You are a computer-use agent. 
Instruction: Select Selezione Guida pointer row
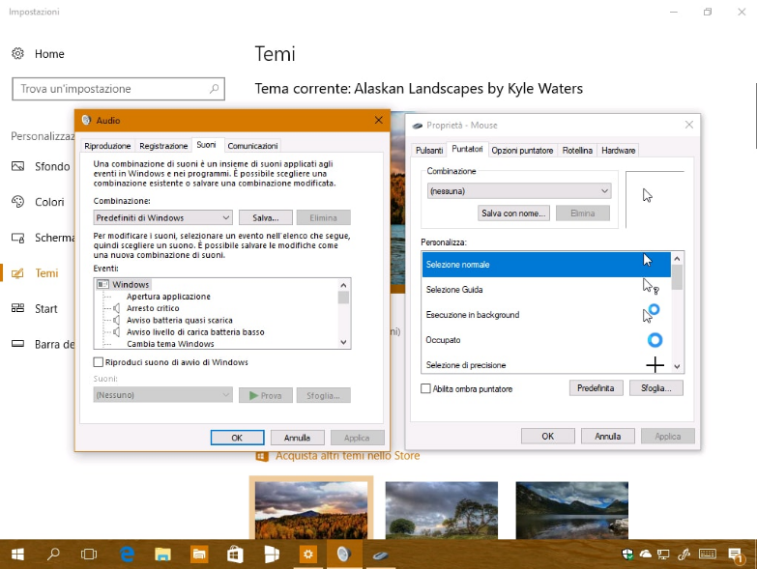pos(546,289)
